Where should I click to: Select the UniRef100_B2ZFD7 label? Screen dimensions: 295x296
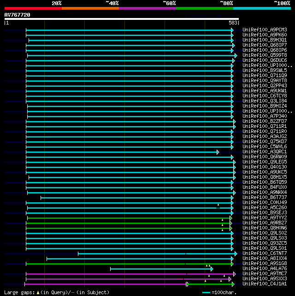[x=265, y=121]
